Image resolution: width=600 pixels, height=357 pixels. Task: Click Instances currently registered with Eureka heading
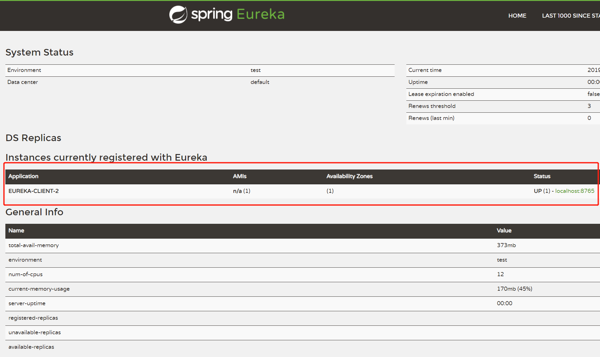pyautogui.click(x=106, y=157)
